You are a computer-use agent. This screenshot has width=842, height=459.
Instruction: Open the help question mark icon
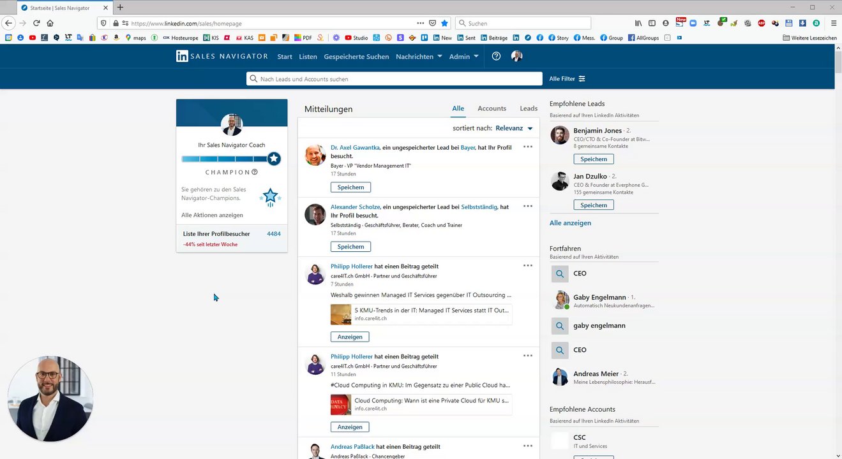pos(496,56)
